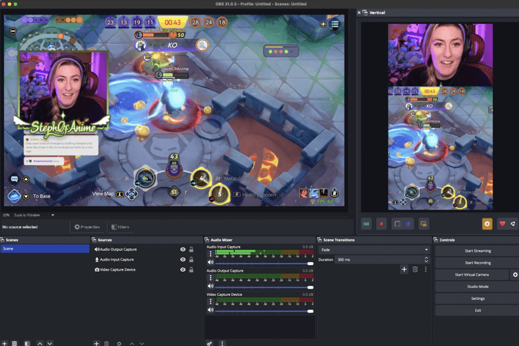This screenshot has width=519, height=346.
Task: Open preview scaling dropdown arrow
Action: (53, 215)
